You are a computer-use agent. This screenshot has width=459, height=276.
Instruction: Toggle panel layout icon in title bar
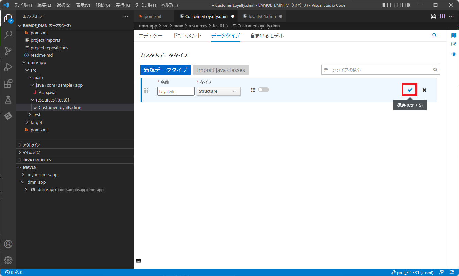[x=393, y=5]
